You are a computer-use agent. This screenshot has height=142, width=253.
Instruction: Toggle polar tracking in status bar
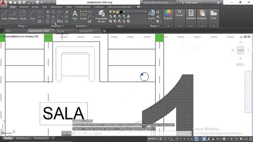177,139
